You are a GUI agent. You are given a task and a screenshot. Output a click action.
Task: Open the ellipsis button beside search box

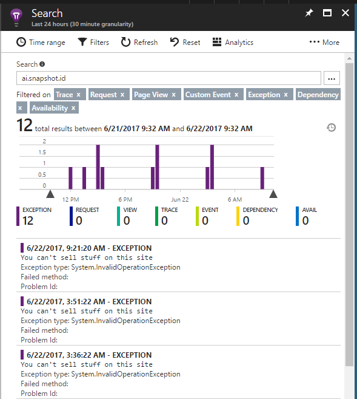(x=332, y=78)
